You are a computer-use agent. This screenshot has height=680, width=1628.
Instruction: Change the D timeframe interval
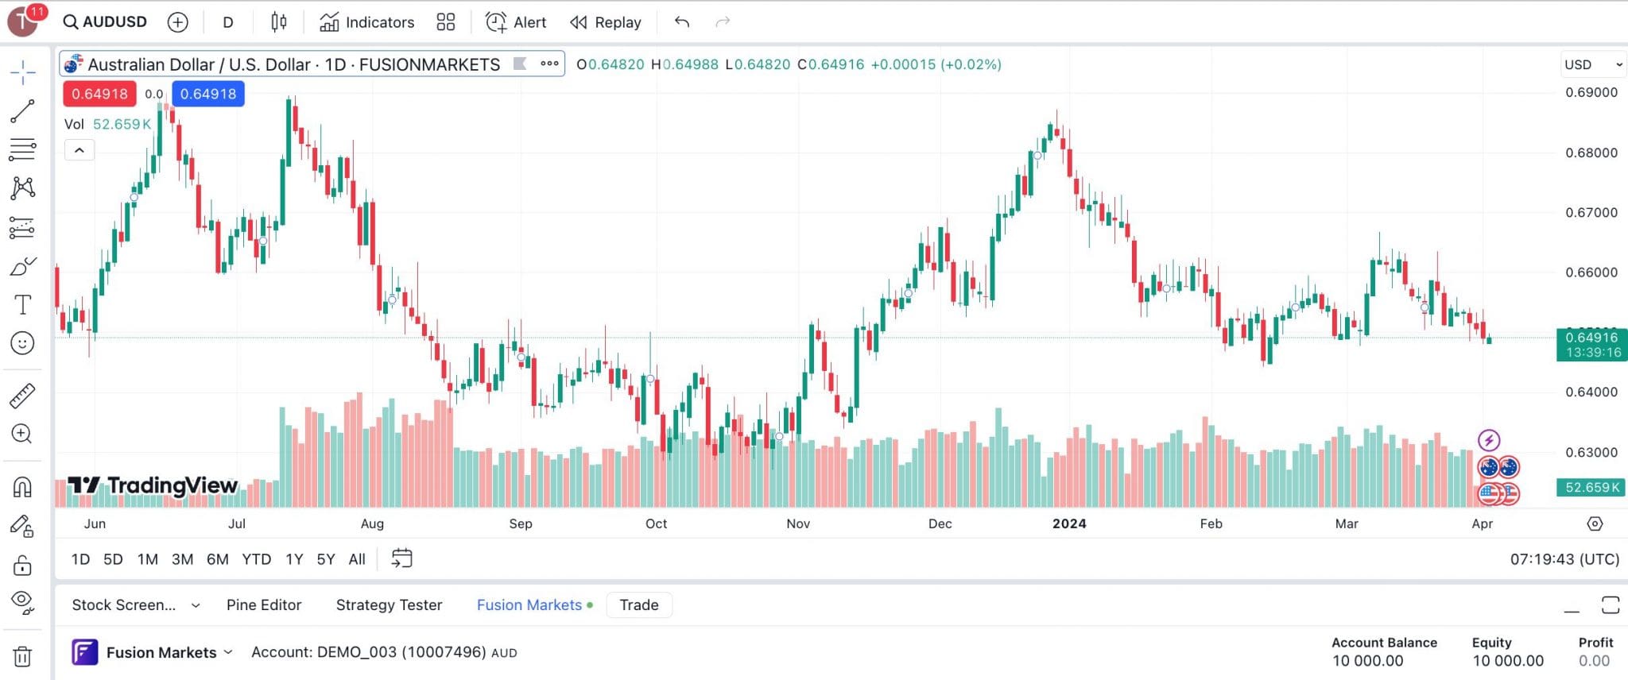coord(228,22)
